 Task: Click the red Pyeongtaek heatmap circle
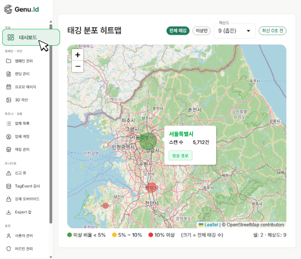point(152,188)
